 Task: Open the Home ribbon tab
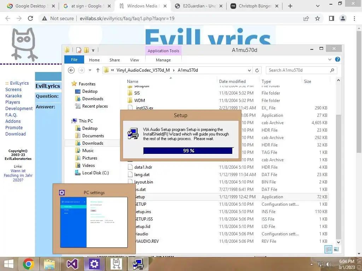[x=94, y=60]
